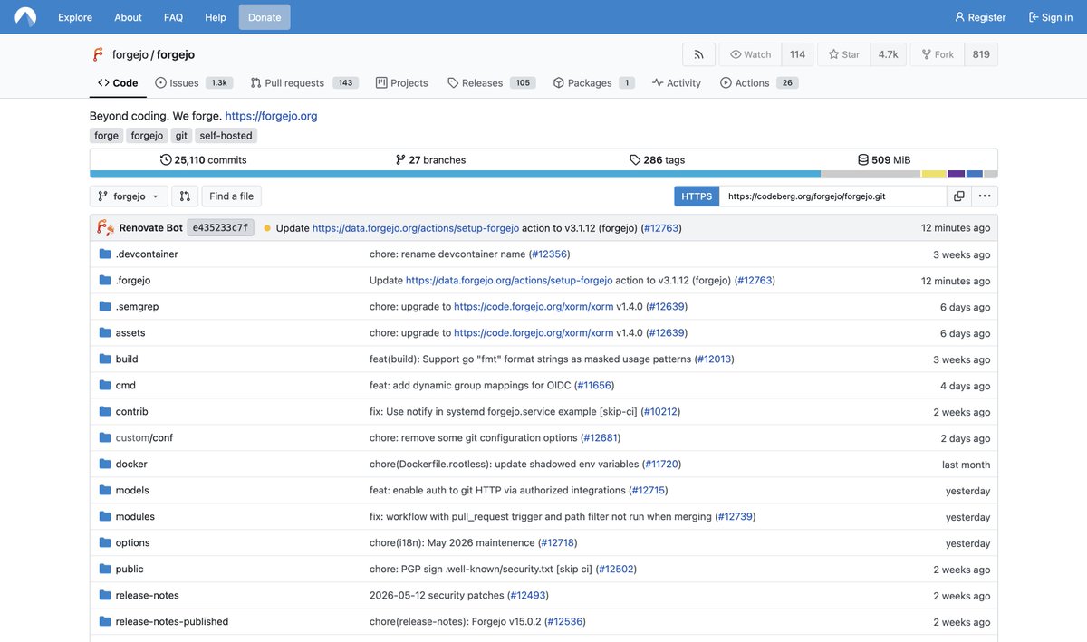Click the compare branches icon button
The image size is (1087, 642).
[x=184, y=196]
